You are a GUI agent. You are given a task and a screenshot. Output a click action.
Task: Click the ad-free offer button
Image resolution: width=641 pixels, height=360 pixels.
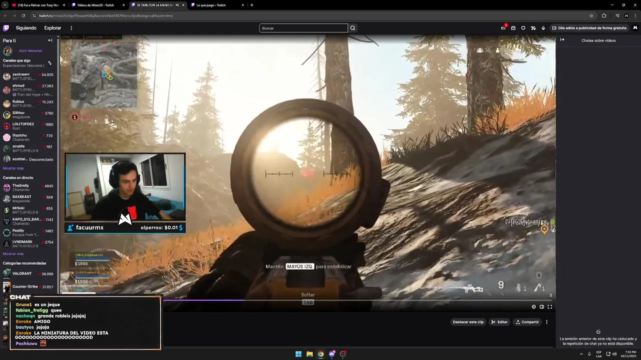click(589, 28)
